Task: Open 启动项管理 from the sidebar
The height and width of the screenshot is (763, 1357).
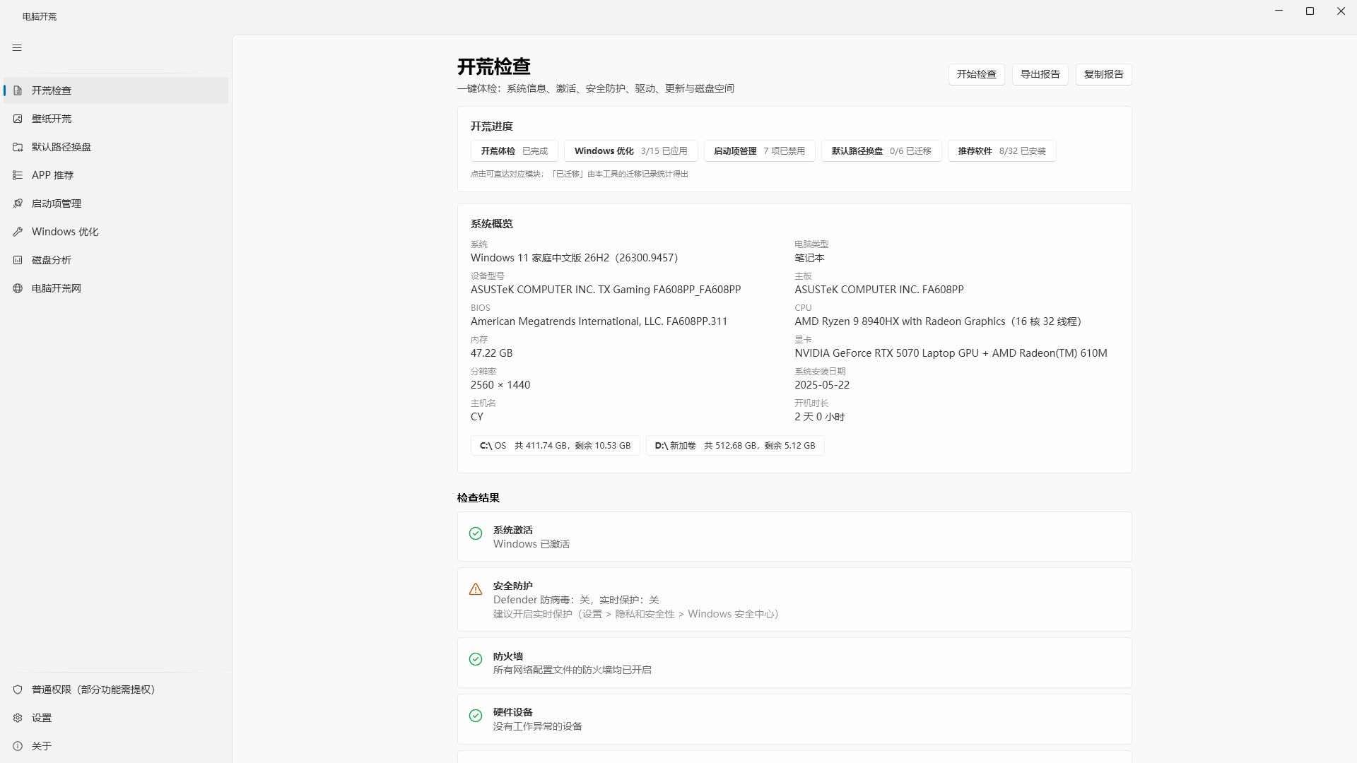Action: point(116,203)
